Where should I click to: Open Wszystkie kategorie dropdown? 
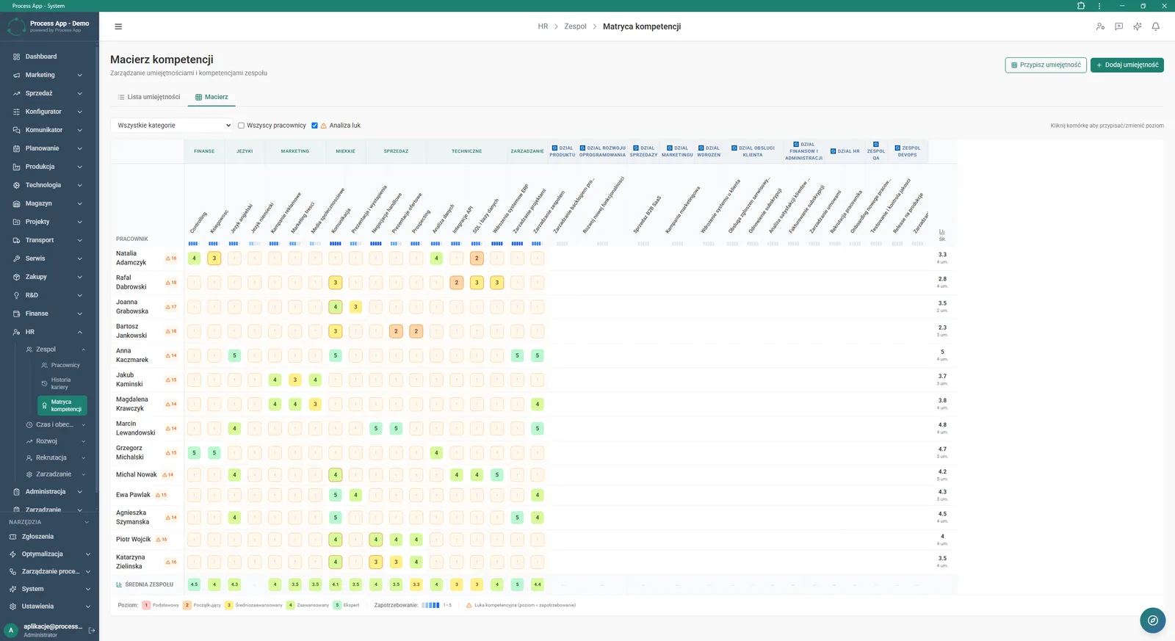[x=171, y=126]
